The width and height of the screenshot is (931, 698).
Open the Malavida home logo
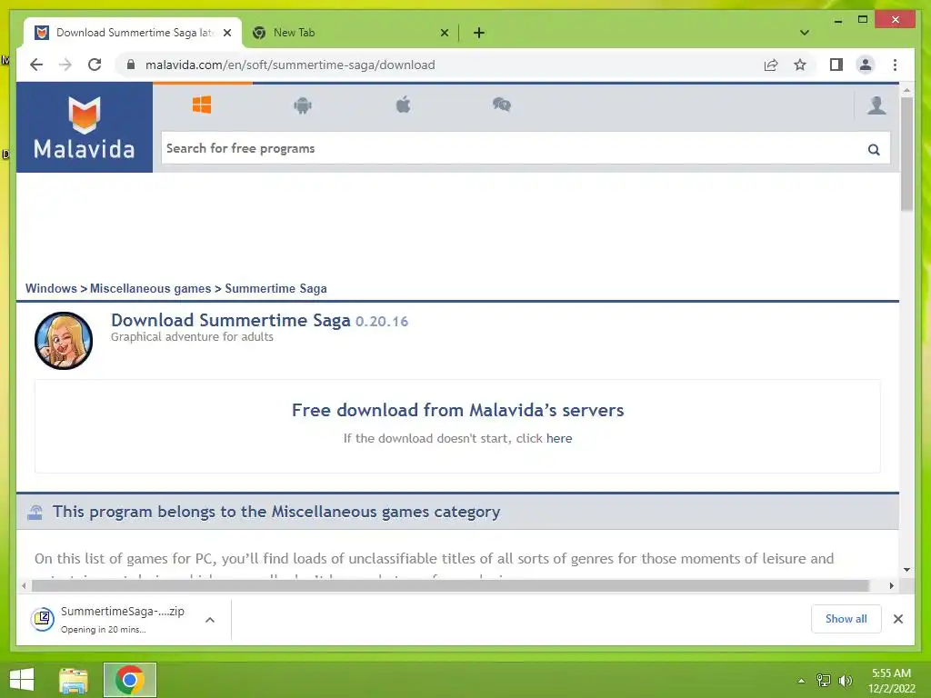point(85,127)
